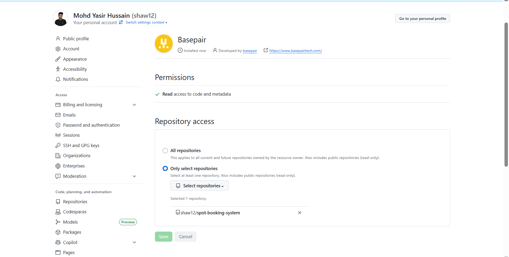Open Codespaces from the sidebar icon

tap(58, 212)
